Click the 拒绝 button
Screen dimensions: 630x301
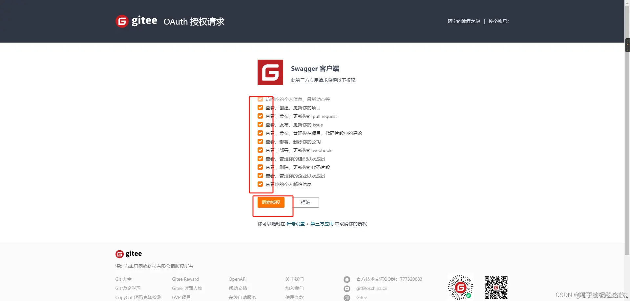tap(305, 202)
